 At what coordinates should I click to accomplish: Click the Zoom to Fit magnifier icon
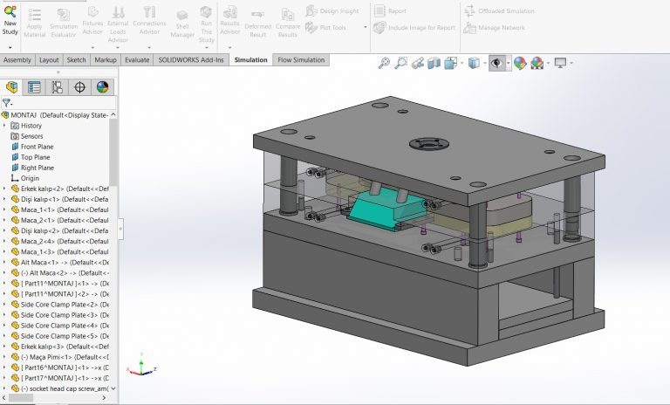tap(385, 63)
